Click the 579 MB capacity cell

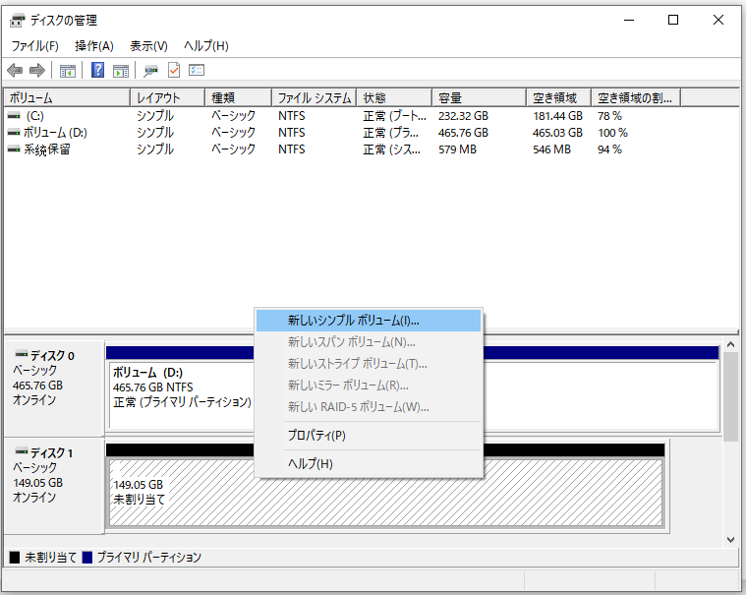pos(457,149)
